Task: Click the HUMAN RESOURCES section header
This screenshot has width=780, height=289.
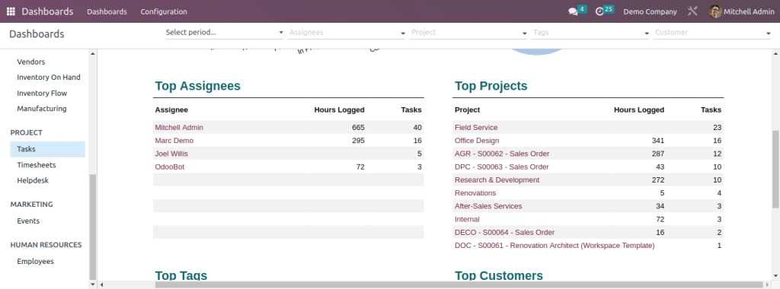Action: [x=46, y=245]
